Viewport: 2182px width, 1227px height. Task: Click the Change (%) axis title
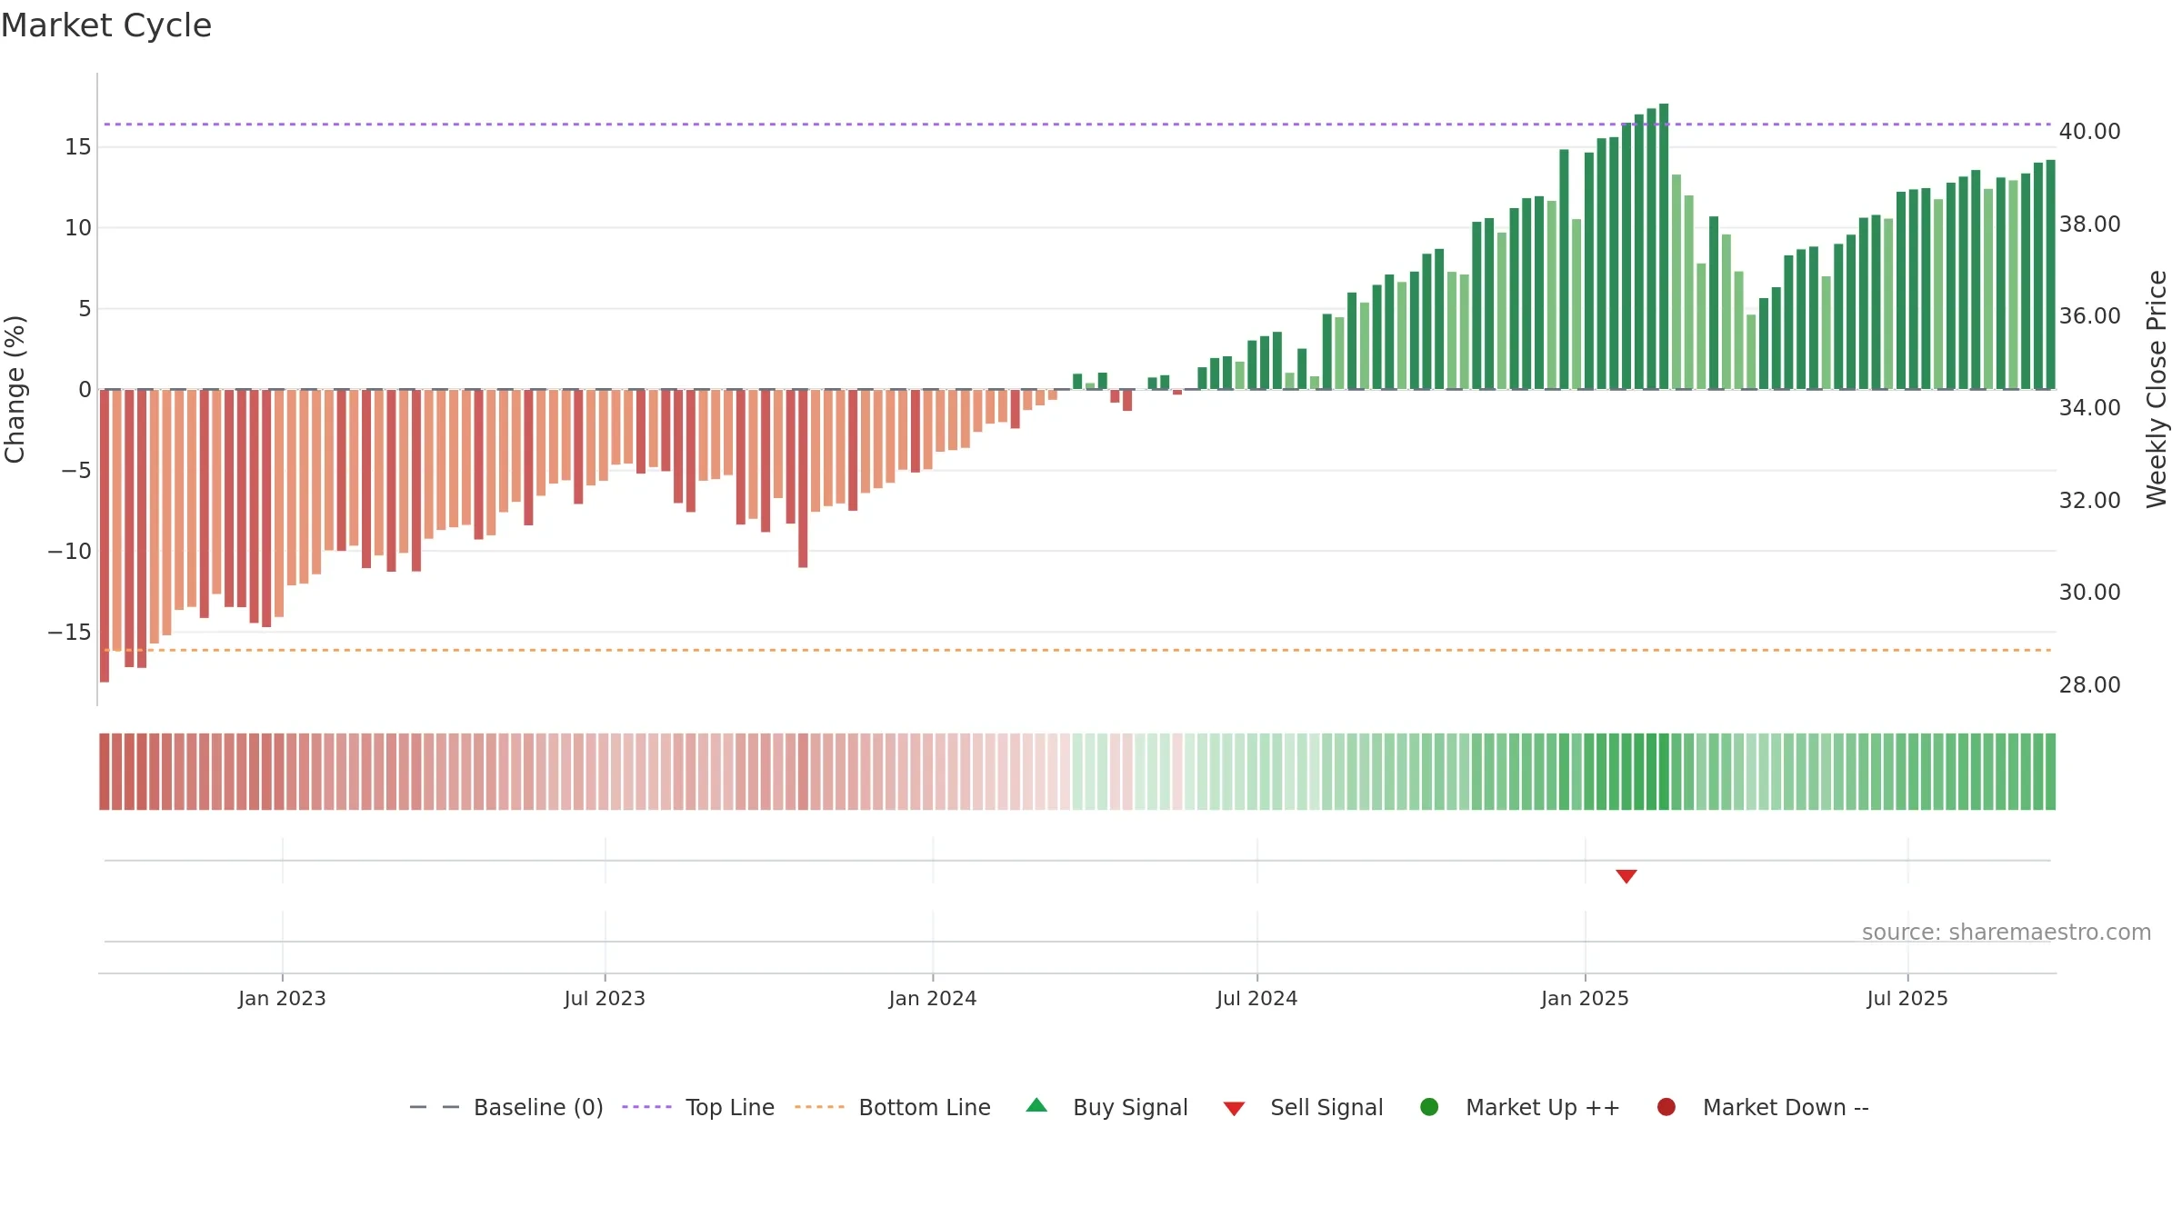click(x=15, y=389)
